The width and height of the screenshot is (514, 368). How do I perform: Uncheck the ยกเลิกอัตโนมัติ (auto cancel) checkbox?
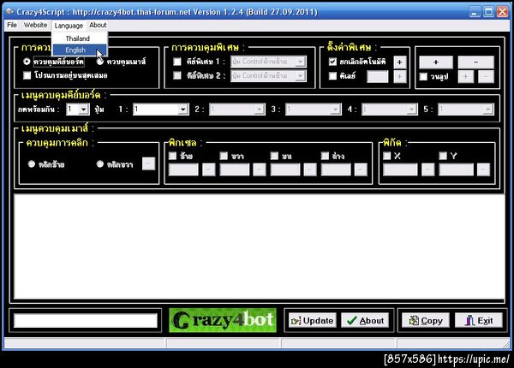pos(332,62)
